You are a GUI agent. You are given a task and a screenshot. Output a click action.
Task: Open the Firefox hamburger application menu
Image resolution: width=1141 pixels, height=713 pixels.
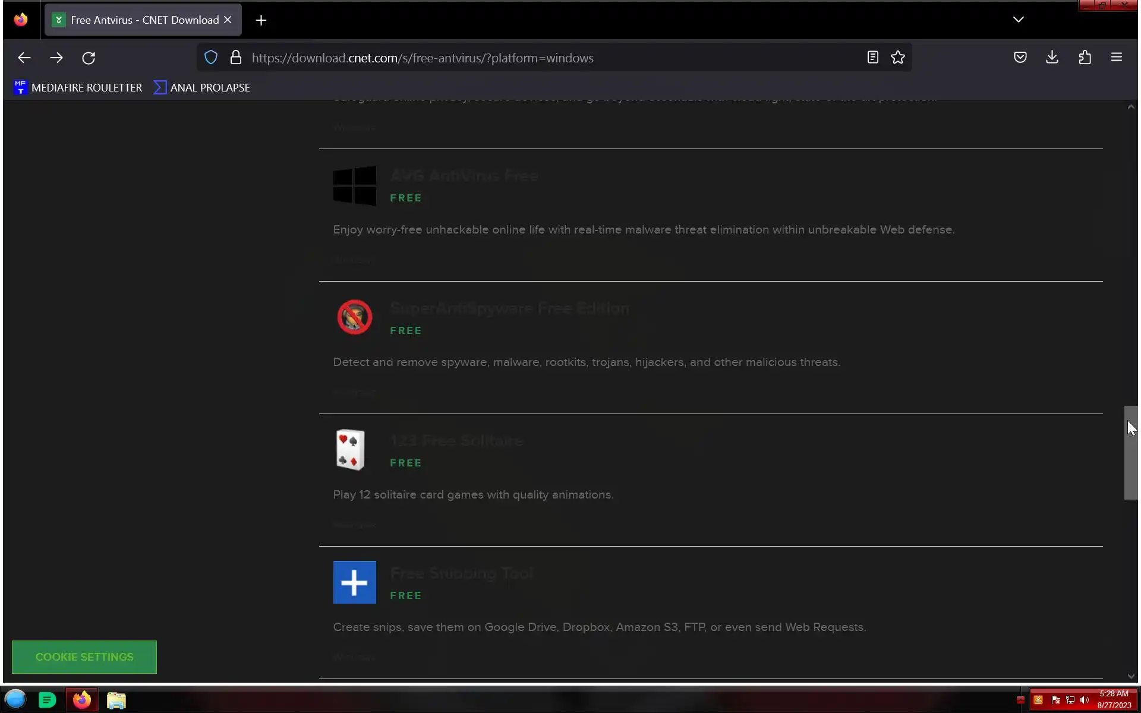pos(1116,58)
